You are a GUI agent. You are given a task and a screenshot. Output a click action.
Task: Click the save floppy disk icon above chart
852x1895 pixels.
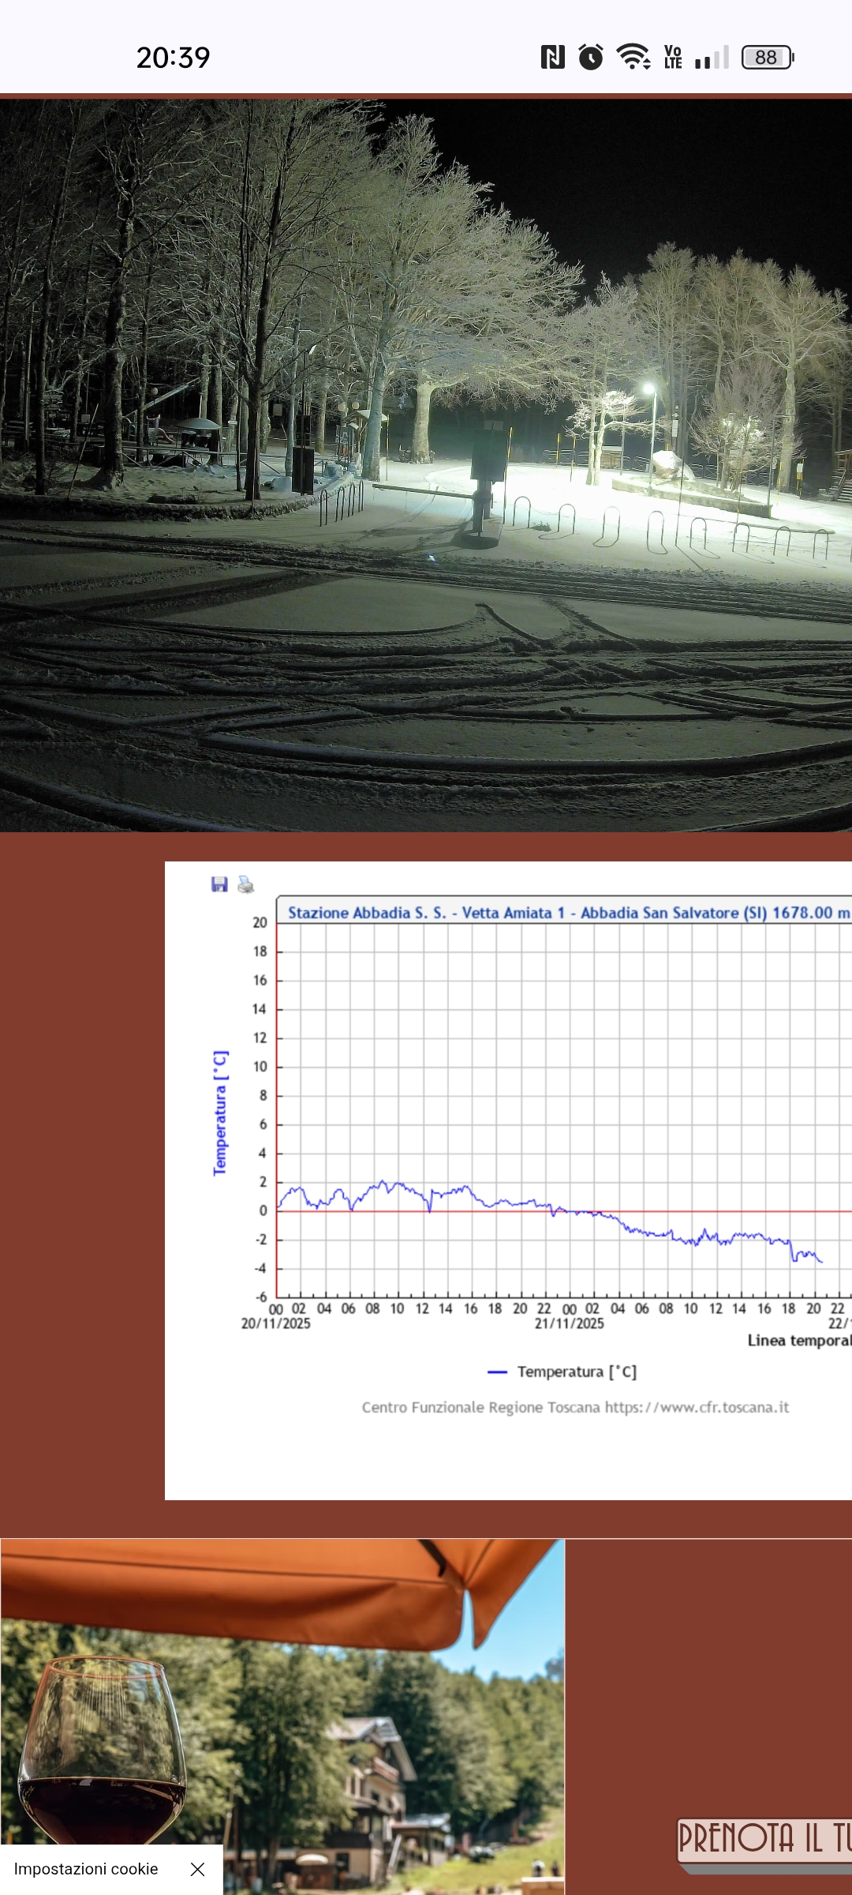coord(219,884)
